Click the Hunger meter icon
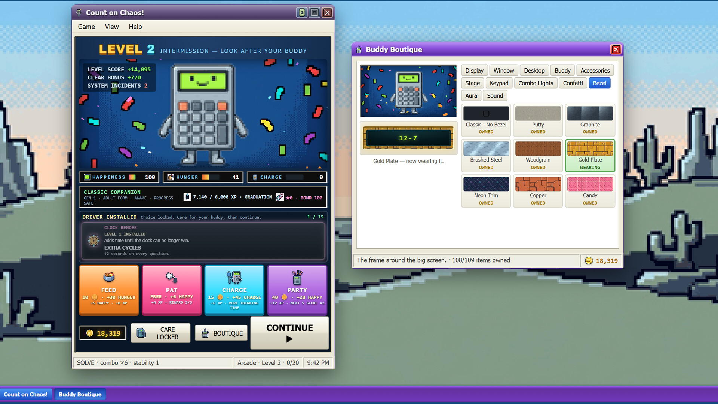 pos(171,177)
